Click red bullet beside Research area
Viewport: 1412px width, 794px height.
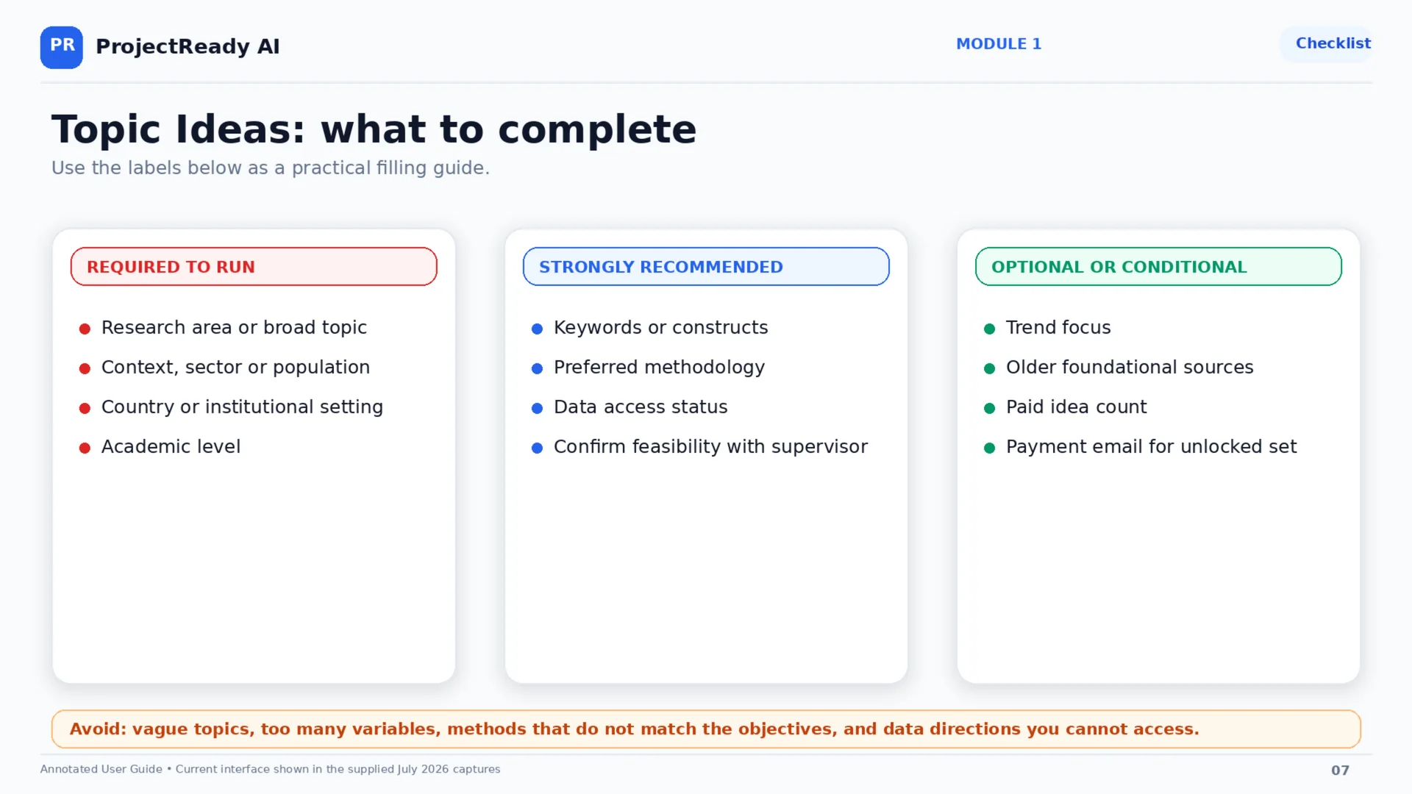click(85, 329)
